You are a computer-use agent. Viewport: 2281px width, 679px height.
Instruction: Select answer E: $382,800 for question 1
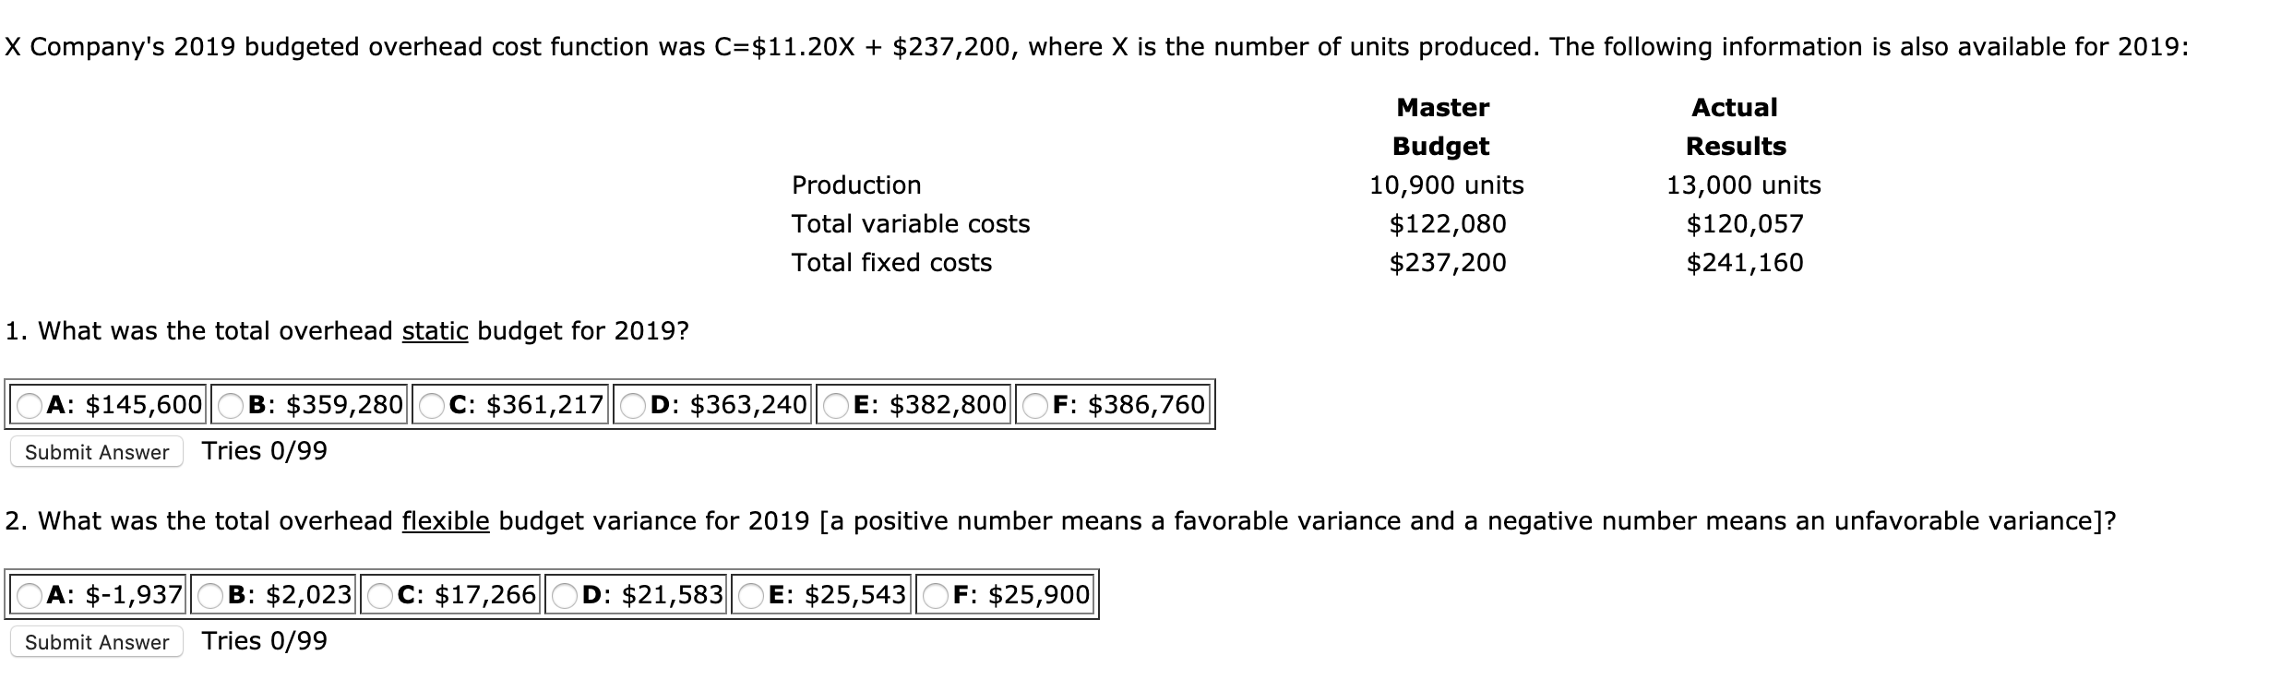836,403
